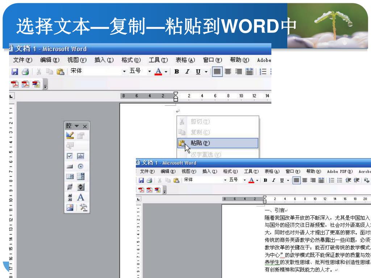The image size is (371, 278).
Task: Open 表格(A) menu in front Word window
Action: tap(272, 171)
